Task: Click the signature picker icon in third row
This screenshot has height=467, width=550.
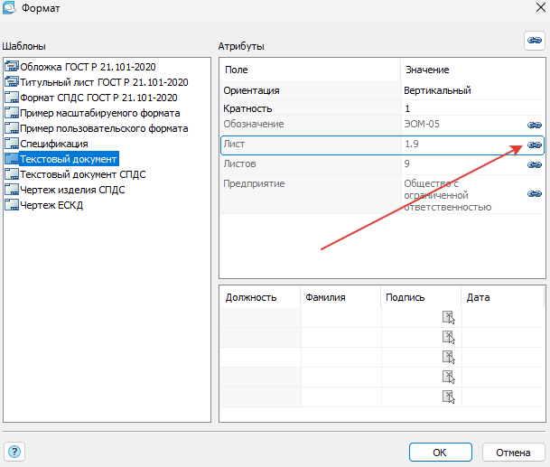Action: (x=447, y=357)
